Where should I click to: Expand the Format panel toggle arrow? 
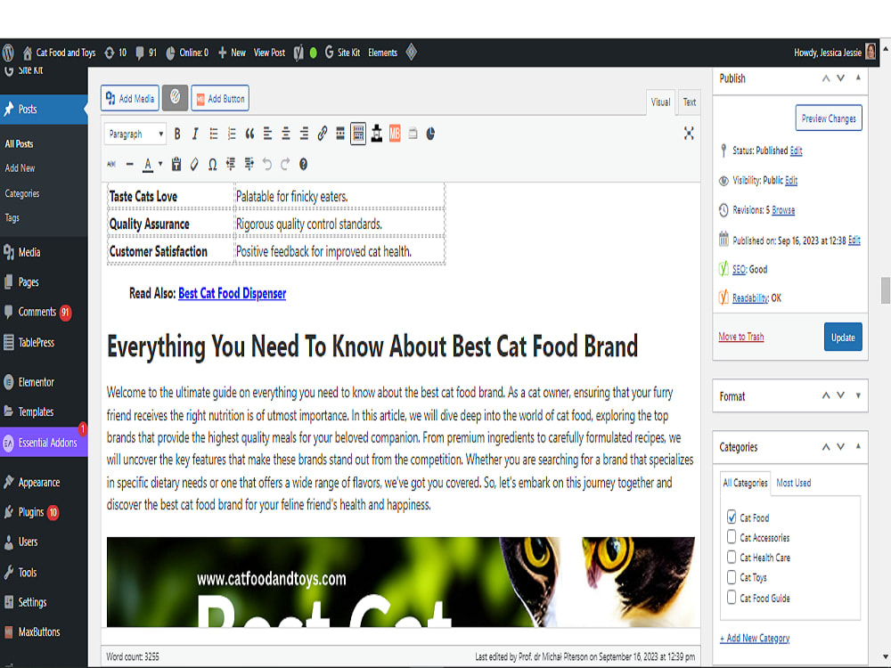point(858,395)
